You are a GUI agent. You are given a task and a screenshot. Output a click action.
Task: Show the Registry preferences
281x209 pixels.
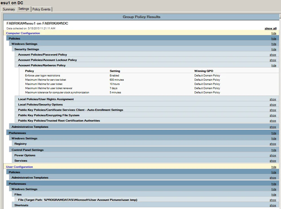(x=273, y=144)
